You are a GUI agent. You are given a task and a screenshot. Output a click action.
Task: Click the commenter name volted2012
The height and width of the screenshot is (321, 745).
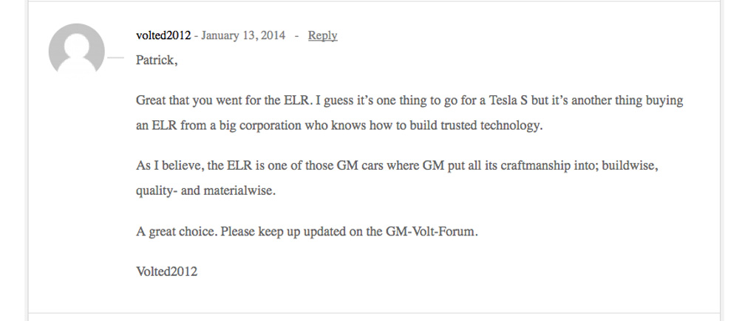tap(163, 35)
